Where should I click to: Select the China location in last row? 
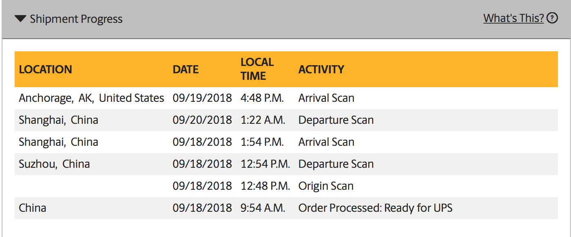33,208
